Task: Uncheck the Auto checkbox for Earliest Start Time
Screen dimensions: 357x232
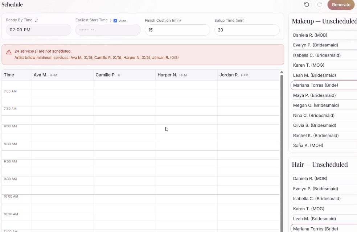Action: [115, 20]
